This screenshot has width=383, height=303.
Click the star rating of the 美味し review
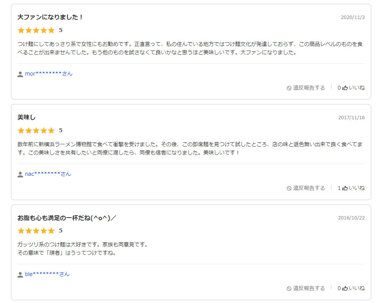[36, 130]
